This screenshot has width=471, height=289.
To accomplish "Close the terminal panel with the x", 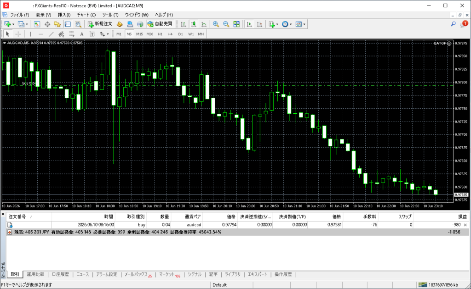I will pos(3,214).
